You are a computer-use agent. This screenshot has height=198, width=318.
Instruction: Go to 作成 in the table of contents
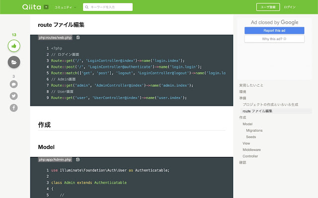click(242, 118)
